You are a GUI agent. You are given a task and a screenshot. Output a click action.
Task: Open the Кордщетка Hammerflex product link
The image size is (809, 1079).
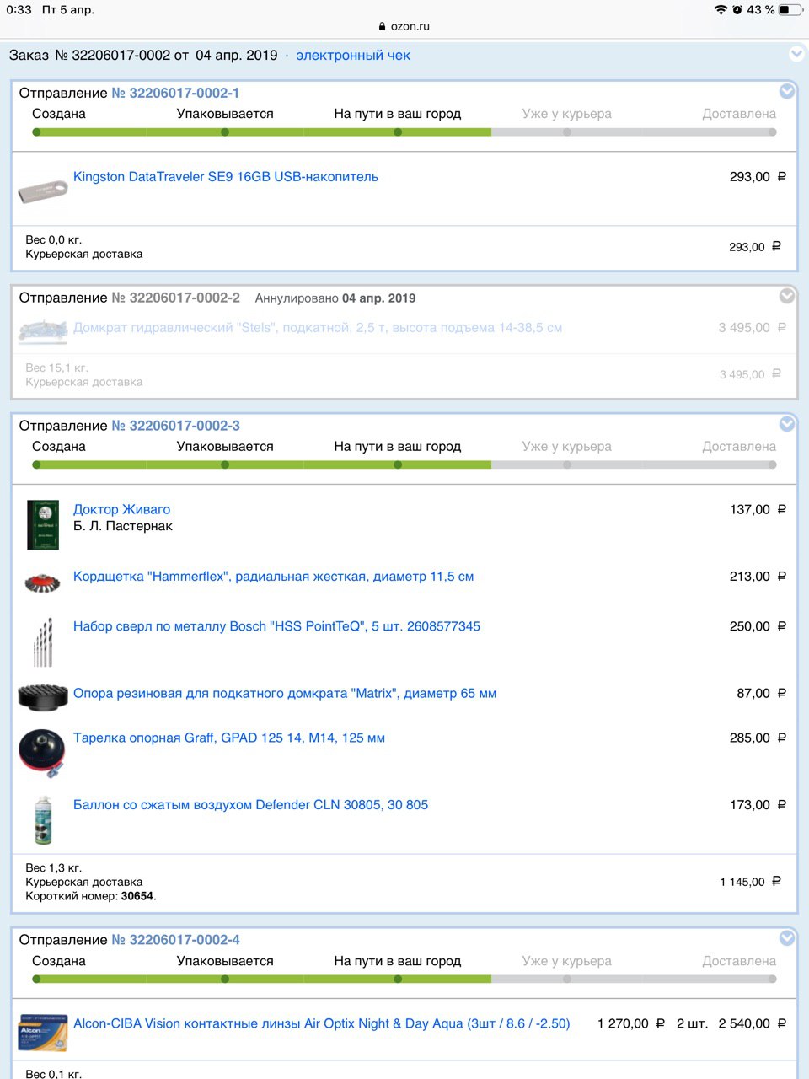click(x=273, y=577)
